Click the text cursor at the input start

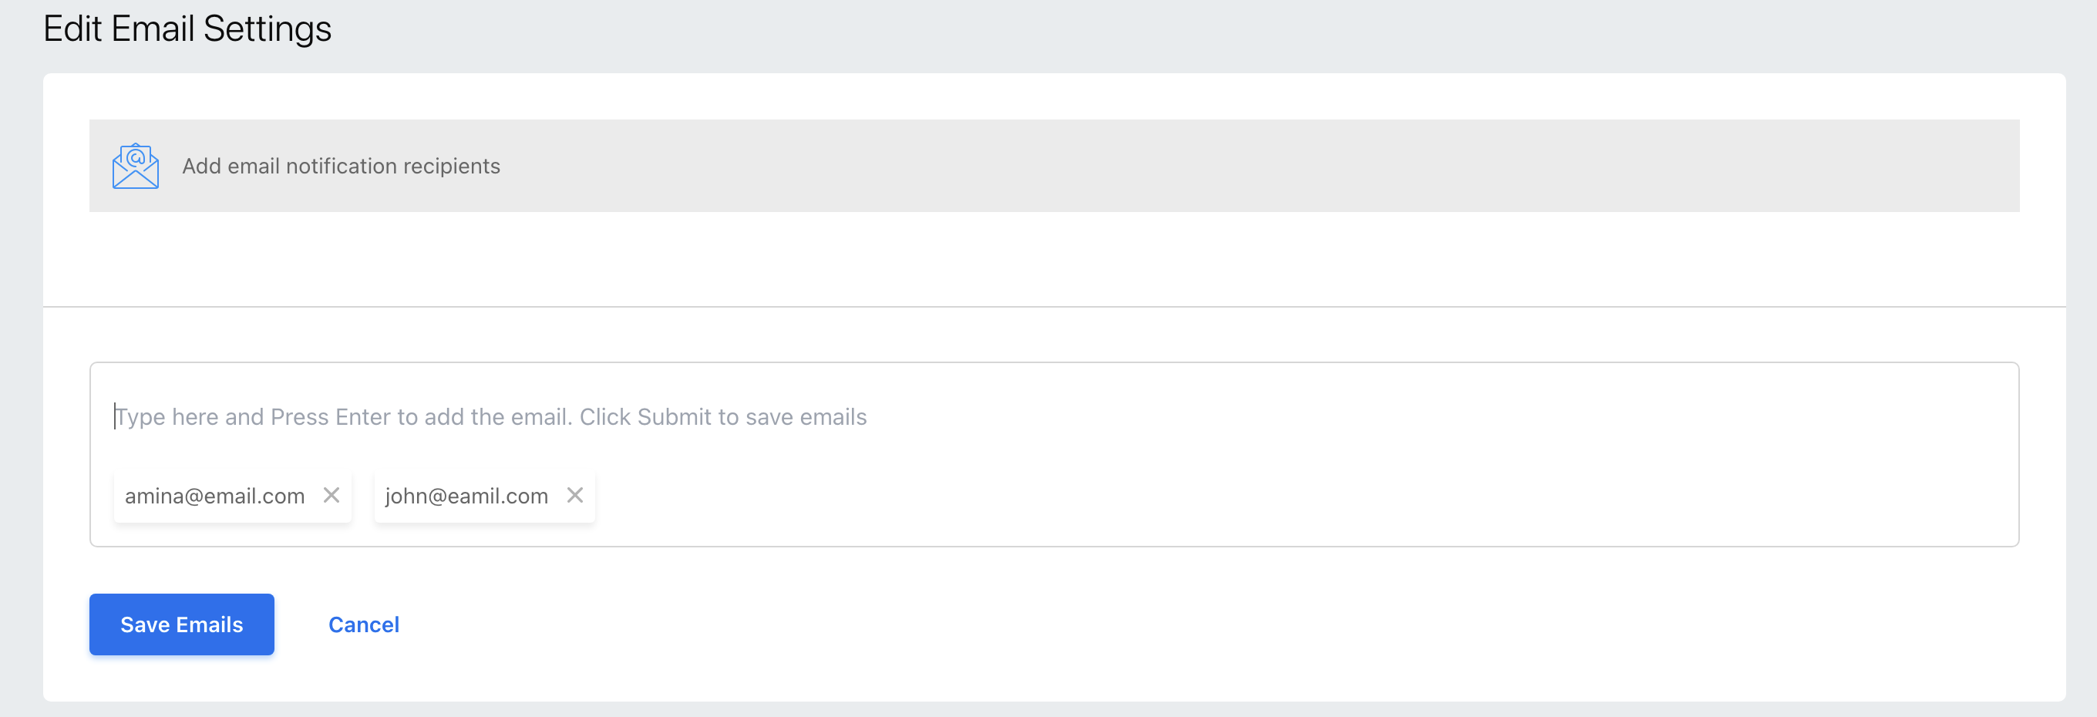(115, 416)
